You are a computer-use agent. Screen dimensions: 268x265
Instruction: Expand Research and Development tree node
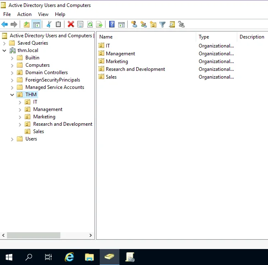[x=20, y=125]
